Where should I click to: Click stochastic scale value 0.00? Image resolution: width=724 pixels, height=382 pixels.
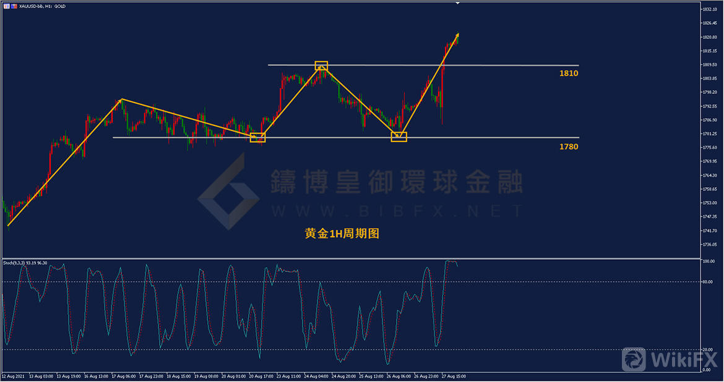[x=707, y=370]
